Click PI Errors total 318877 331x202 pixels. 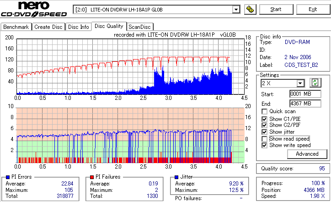pos(65,196)
